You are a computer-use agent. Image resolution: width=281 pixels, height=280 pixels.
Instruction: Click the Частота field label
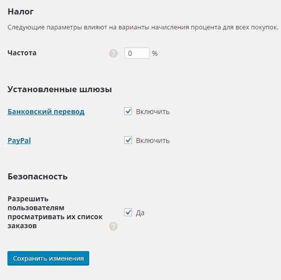click(x=22, y=53)
